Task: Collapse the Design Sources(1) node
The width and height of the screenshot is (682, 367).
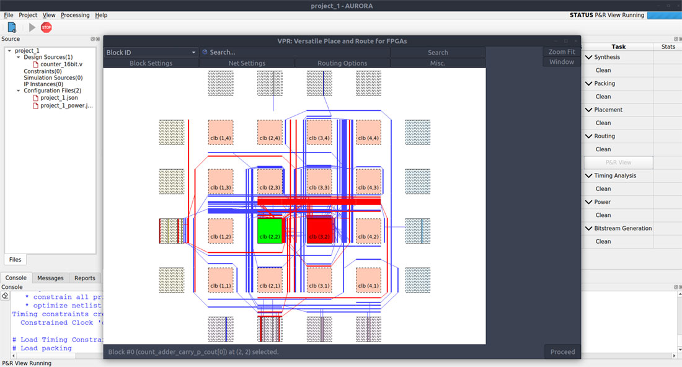Action: 18,58
